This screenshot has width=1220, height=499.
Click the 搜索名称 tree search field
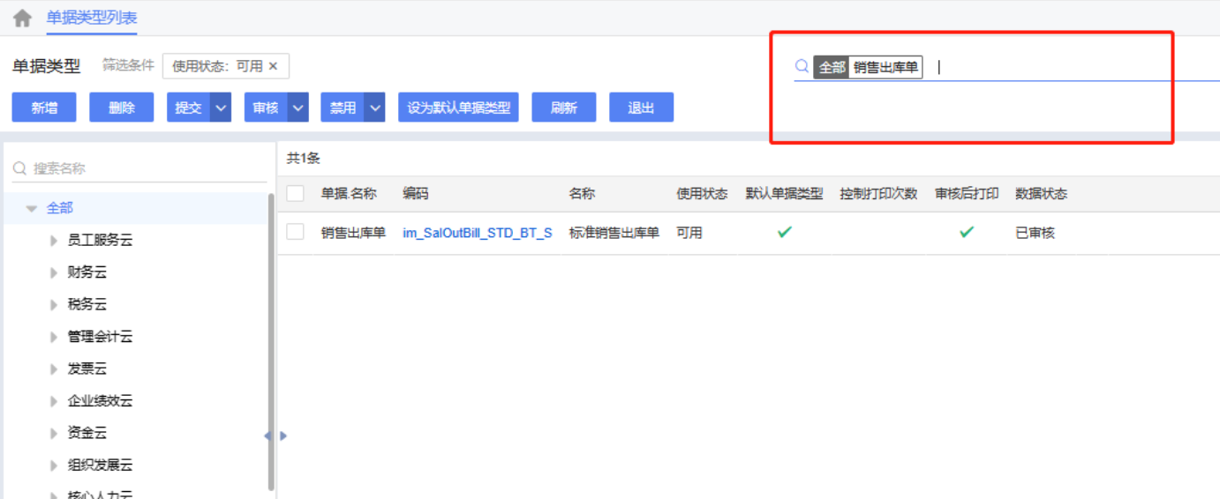click(141, 168)
